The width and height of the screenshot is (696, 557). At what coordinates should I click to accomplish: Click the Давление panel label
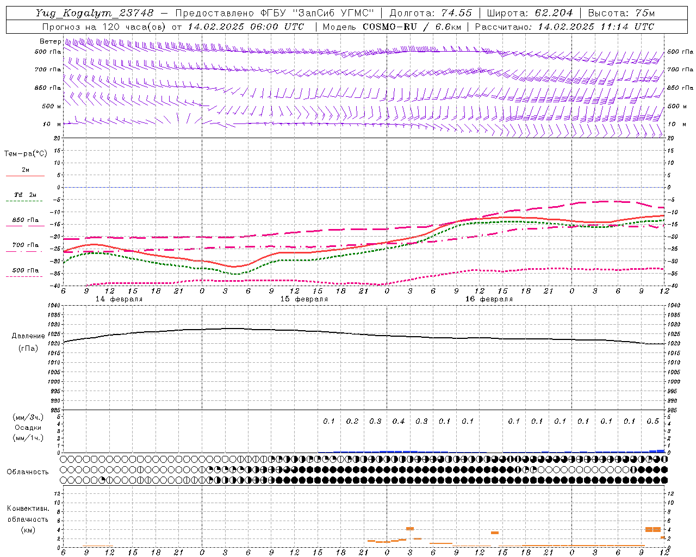coord(28,336)
